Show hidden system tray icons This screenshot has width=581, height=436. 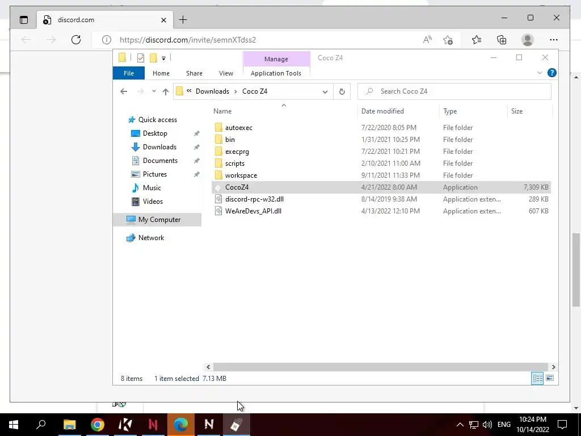(460, 425)
